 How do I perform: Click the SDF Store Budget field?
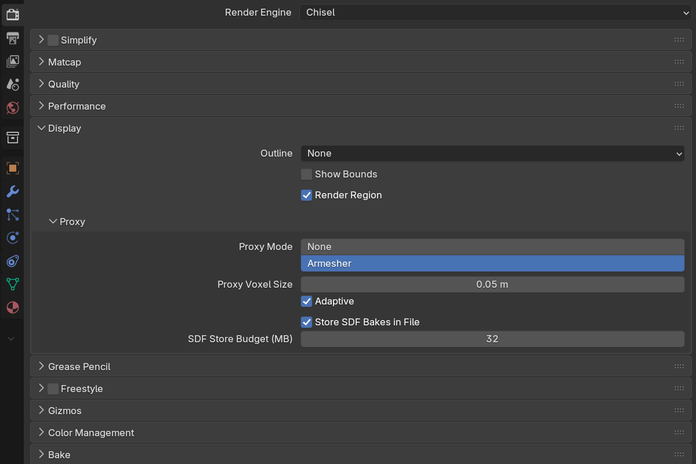492,339
